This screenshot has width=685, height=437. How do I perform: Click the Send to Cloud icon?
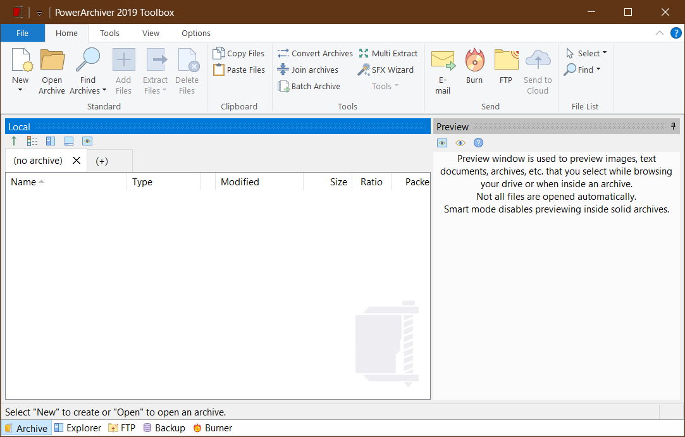(538, 60)
